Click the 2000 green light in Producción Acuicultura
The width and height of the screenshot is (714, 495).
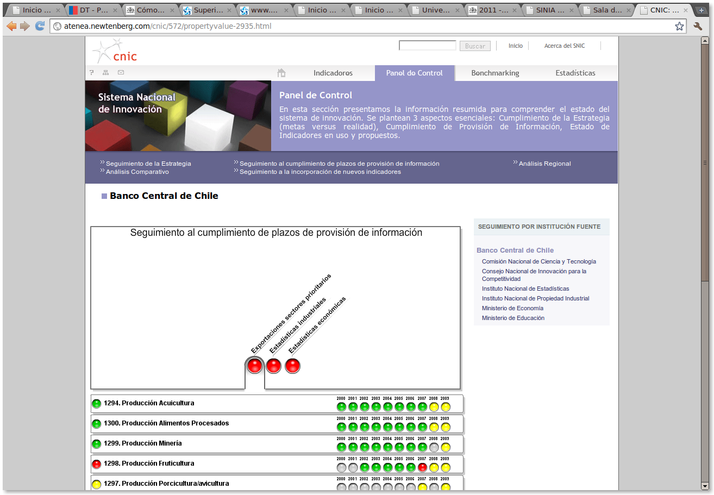[x=341, y=407]
